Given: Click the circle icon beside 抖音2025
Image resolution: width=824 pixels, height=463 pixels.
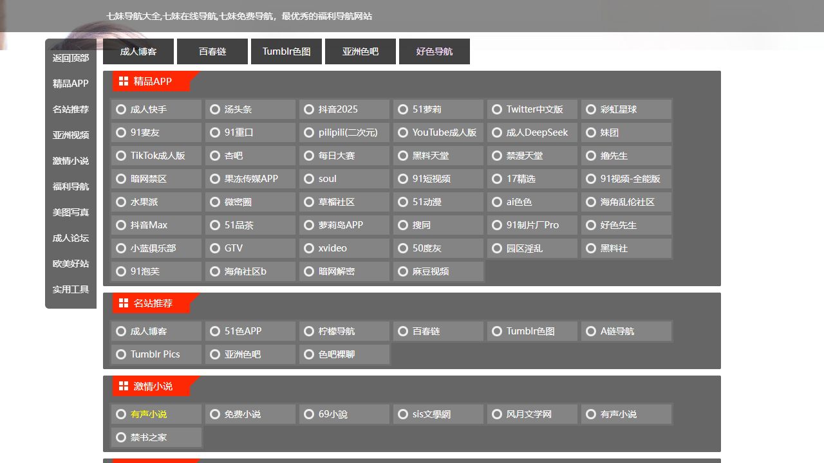Looking at the screenshot, I should pyautogui.click(x=309, y=109).
